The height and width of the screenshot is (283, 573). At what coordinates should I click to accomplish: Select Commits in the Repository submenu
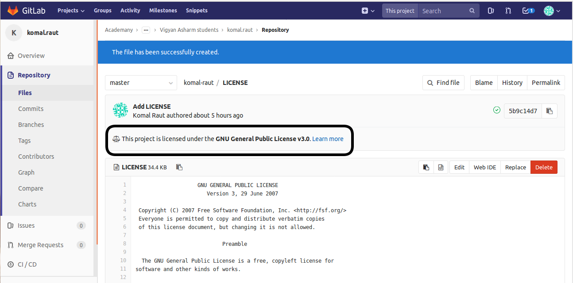click(31, 109)
